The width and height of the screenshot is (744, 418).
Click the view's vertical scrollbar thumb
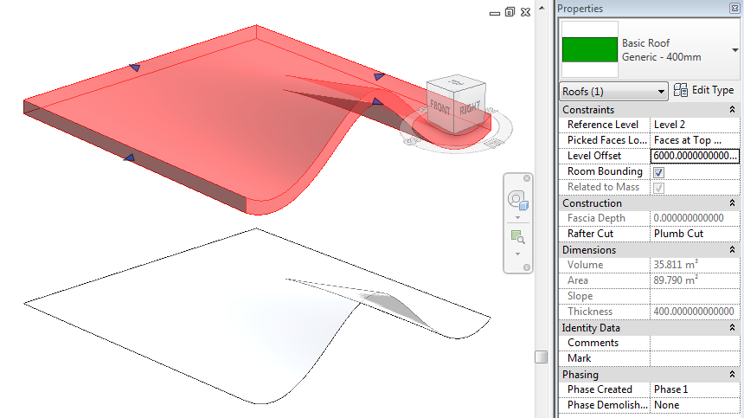pyautogui.click(x=541, y=357)
